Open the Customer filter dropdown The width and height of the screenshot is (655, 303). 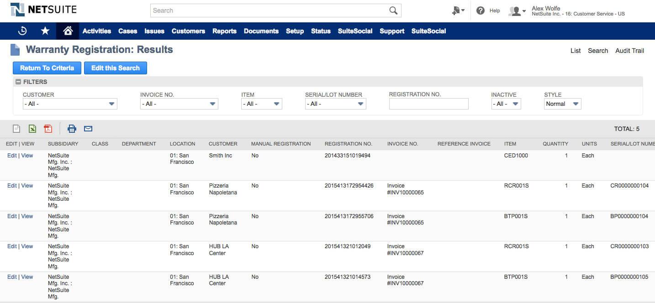pos(70,104)
